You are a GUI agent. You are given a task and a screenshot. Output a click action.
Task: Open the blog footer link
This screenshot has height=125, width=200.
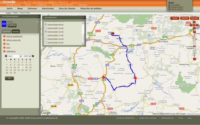click(189, 118)
